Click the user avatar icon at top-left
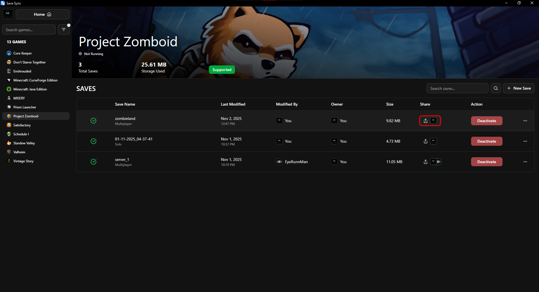 point(8,14)
